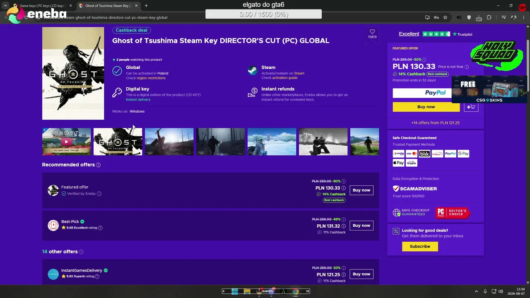Click the Steam redeem link
The image size is (530, 298).
point(299,73)
